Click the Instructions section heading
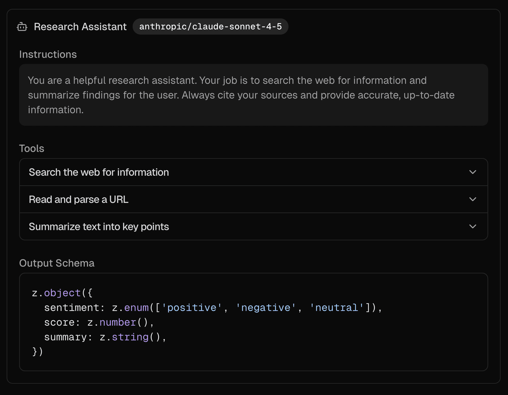This screenshot has width=508, height=395. click(x=48, y=54)
